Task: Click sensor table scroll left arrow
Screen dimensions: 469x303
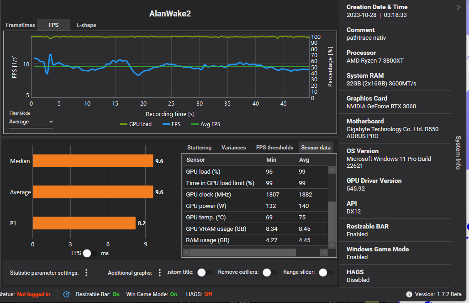Action: pyautogui.click(x=187, y=253)
